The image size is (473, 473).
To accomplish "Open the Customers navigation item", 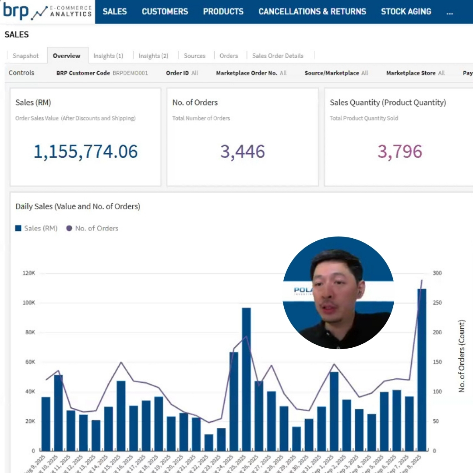I will [165, 12].
